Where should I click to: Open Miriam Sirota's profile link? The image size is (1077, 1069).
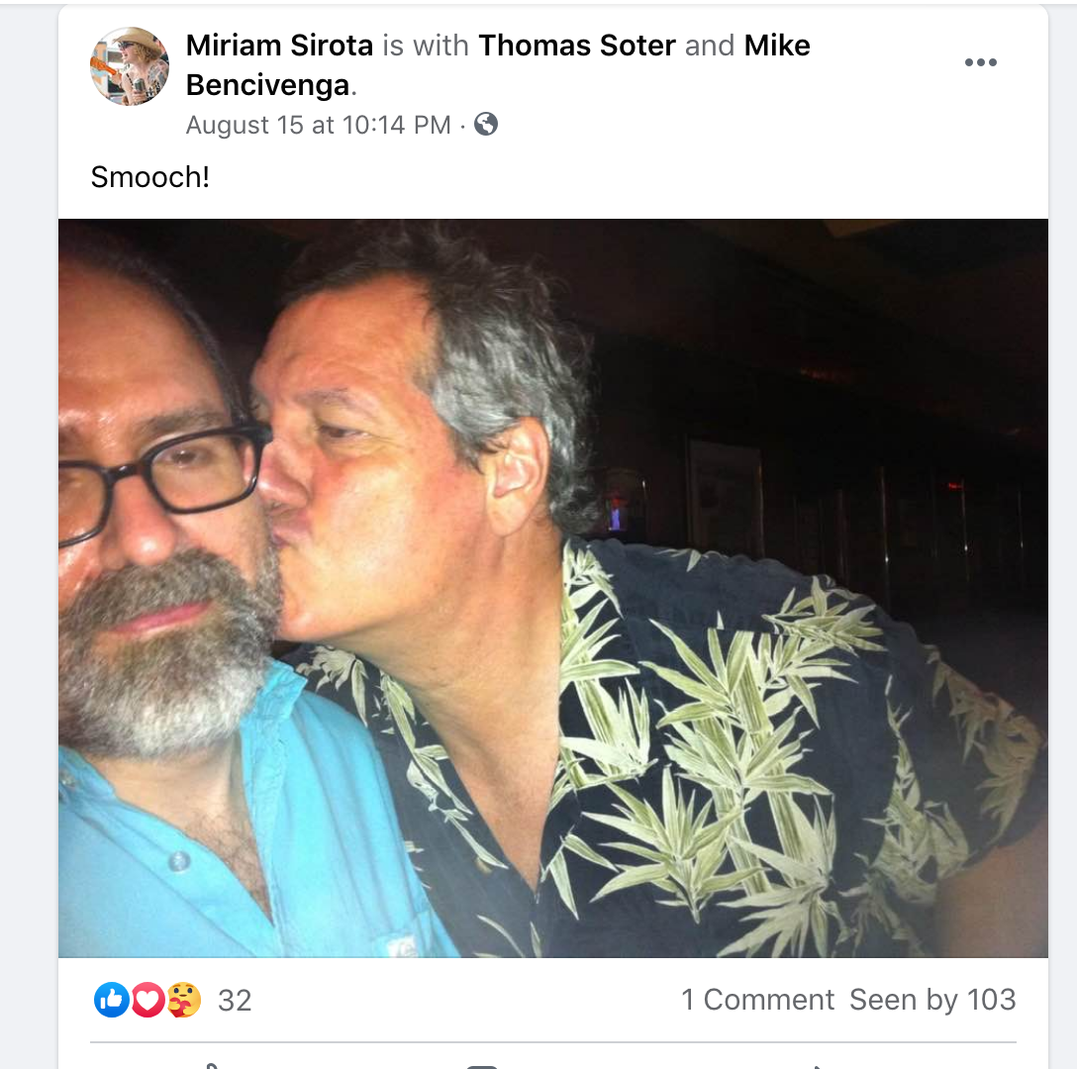(x=279, y=46)
